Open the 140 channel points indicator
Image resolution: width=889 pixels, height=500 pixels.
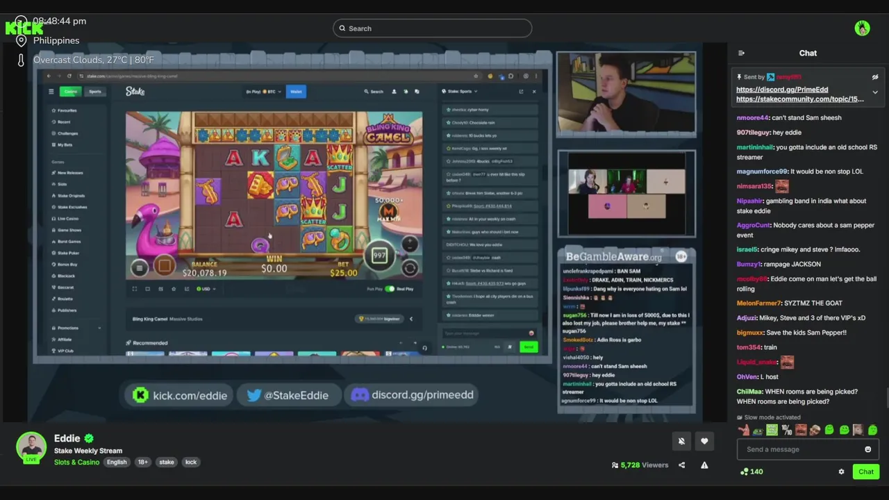point(751,472)
